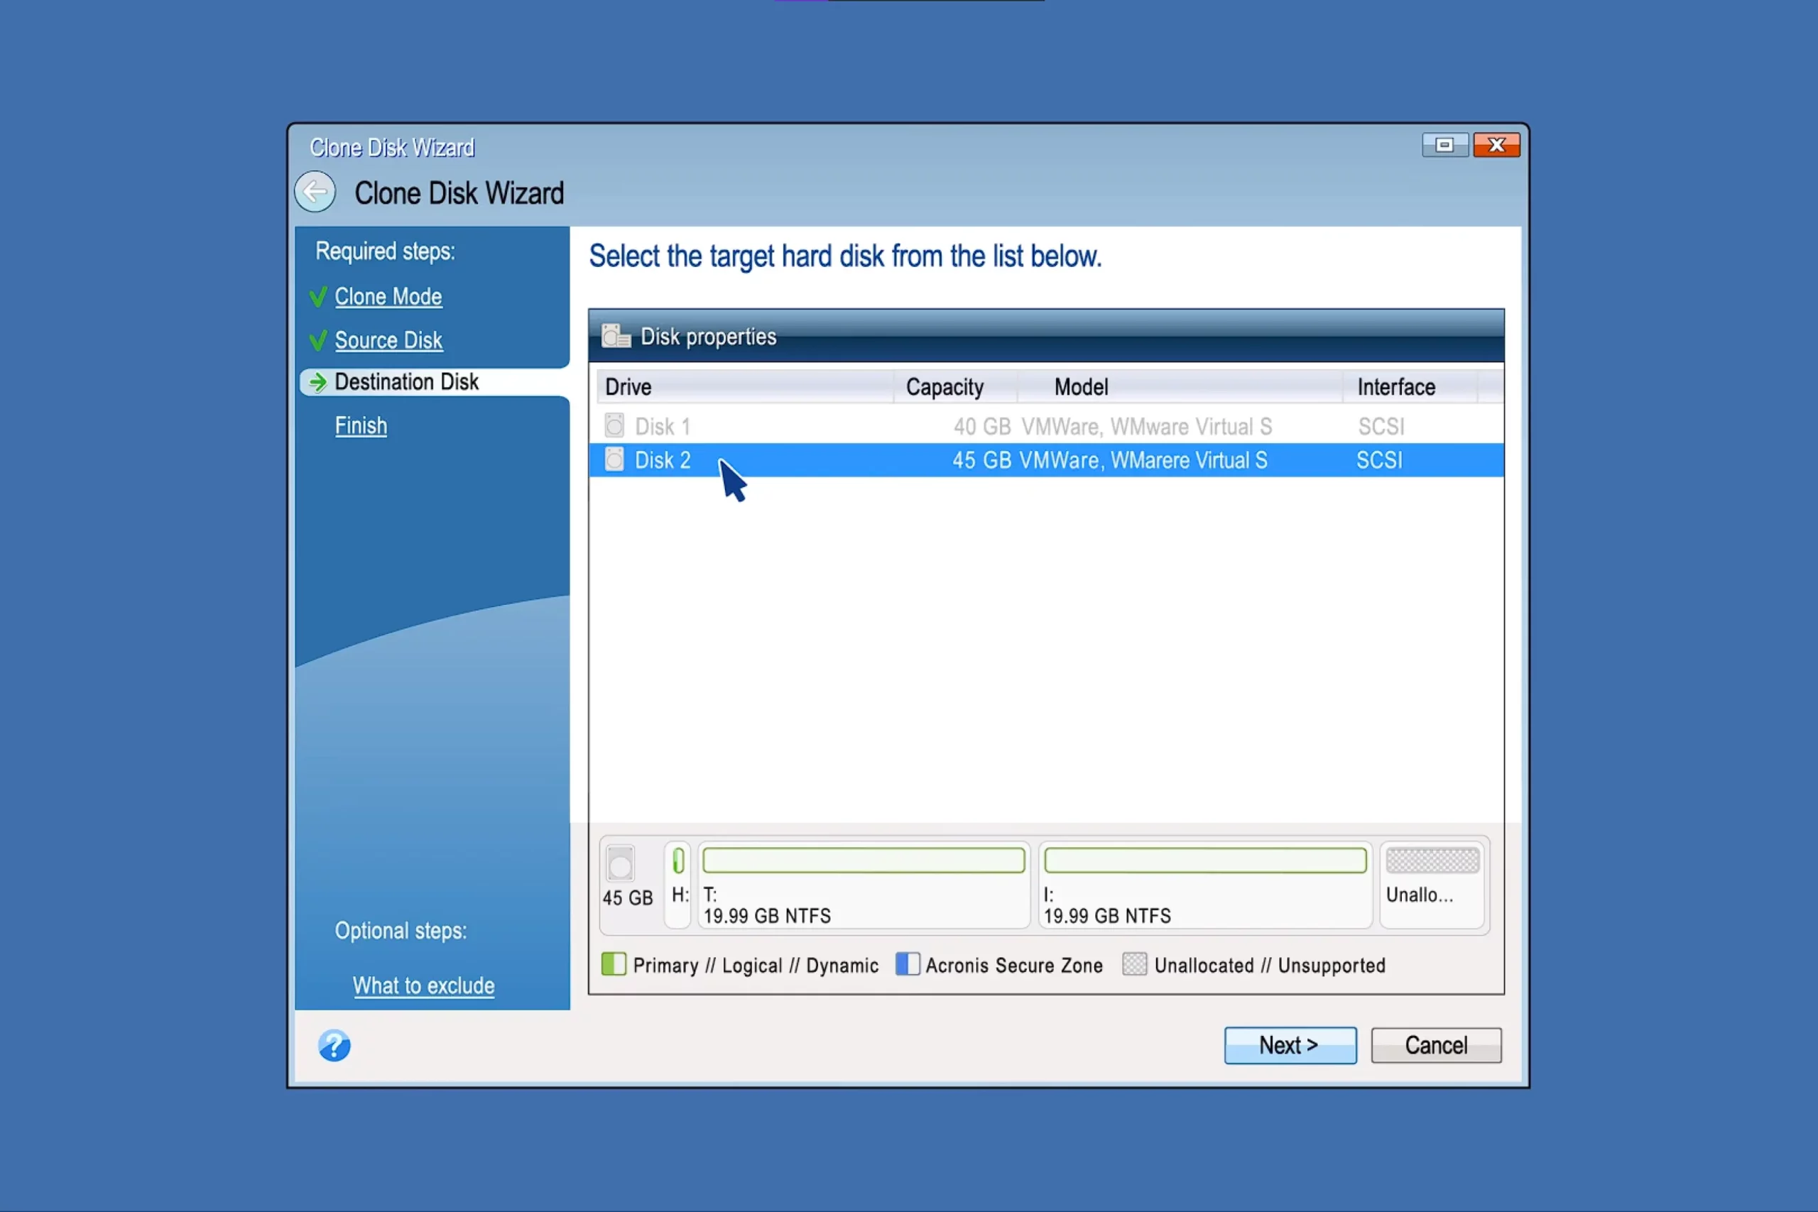Click the Source Disk green checkmark icon
The height and width of the screenshot is (1212, 1818).
(317, 341)
